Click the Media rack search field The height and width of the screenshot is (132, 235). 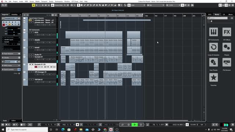coord(218,18)
